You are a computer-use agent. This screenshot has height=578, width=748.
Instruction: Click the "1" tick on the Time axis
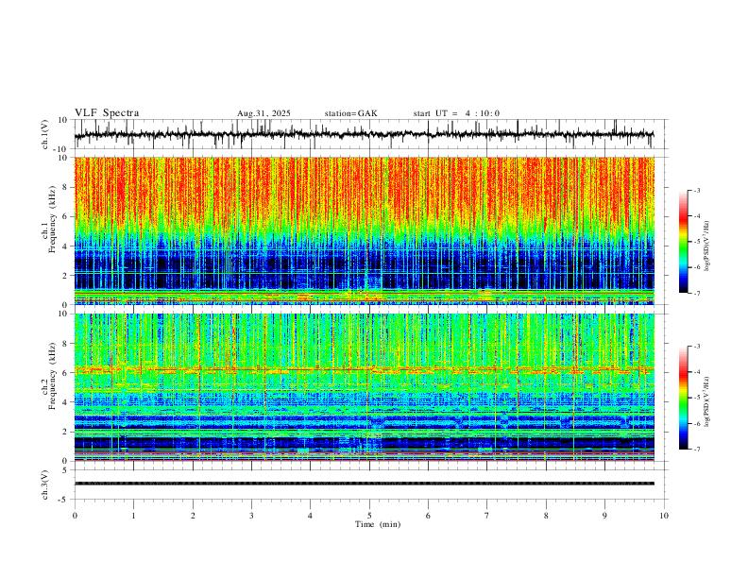coord(133,516)
